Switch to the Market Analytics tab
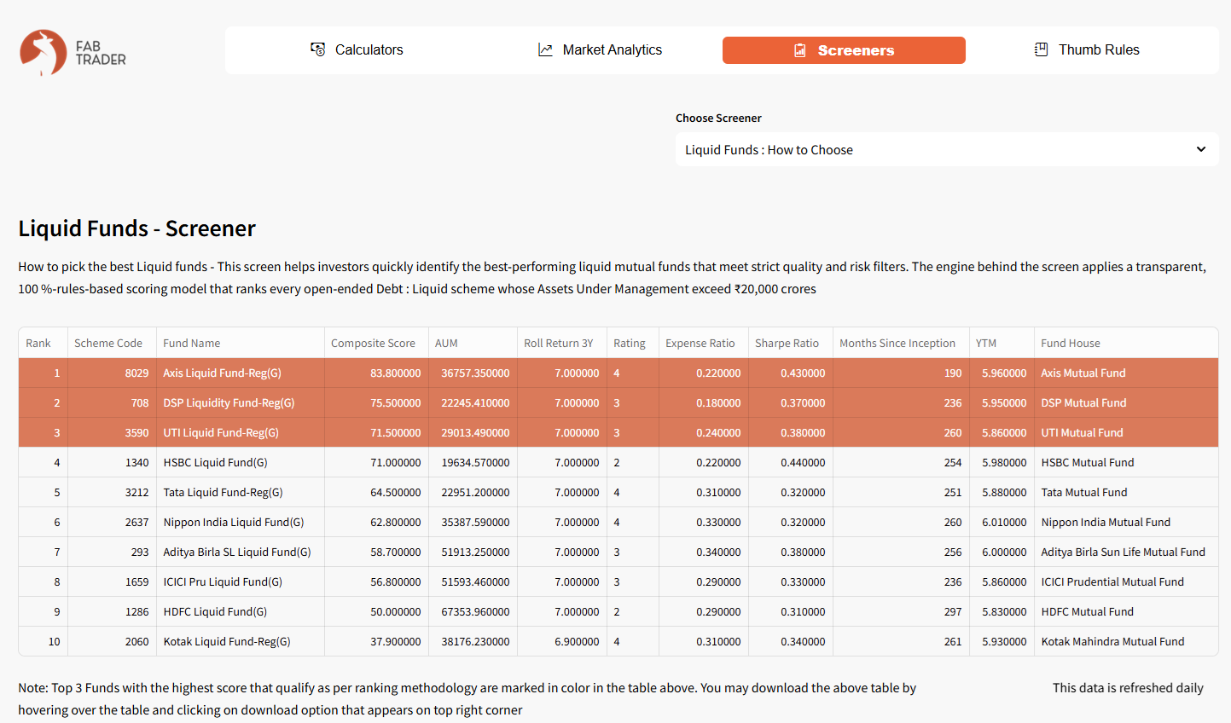 coord(600,49)
